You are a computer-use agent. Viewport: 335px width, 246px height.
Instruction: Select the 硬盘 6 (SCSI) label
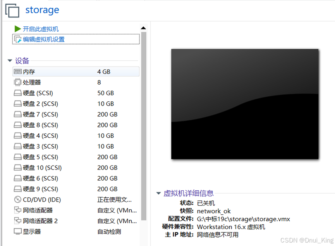(x=40, y=178)
